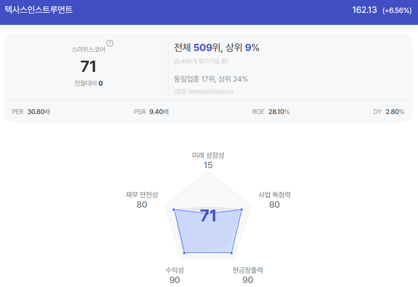Click the ROE 28.10% metric
The image size is (418, 287).
271,112
